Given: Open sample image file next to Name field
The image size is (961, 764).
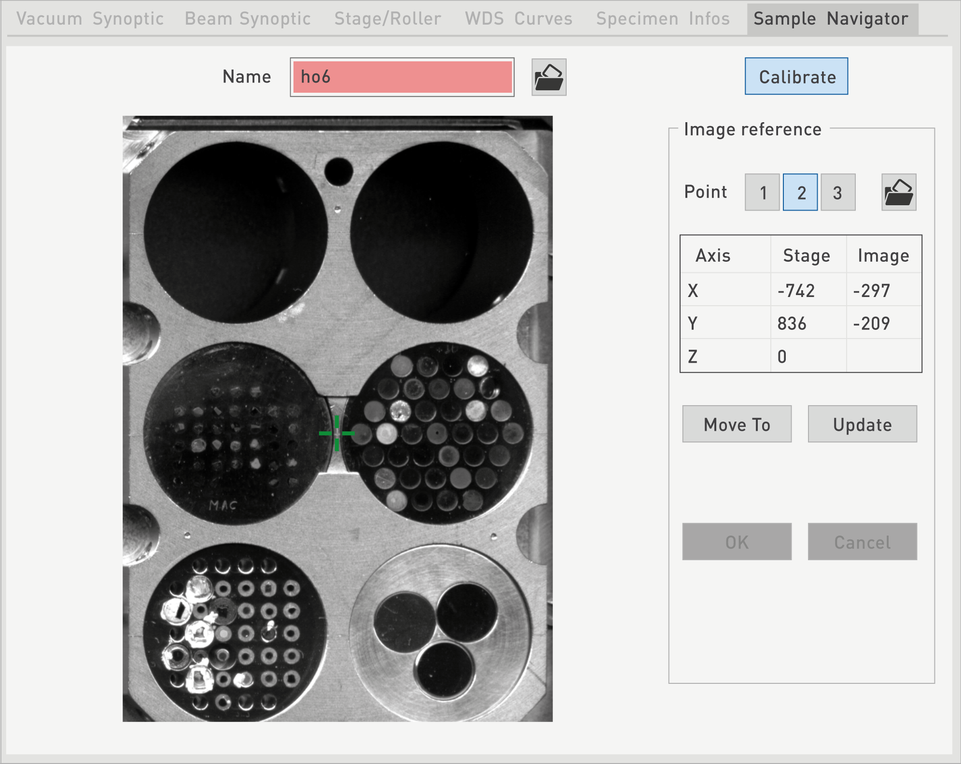Looking at the screenshot, I should click(549, 77).
